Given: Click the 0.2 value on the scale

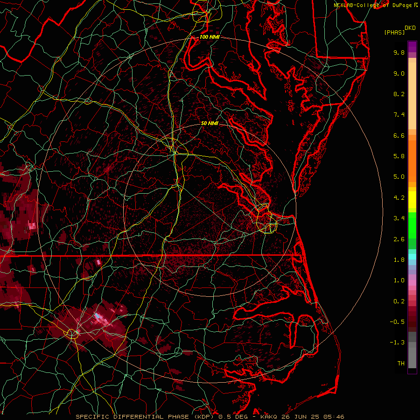Looking at the screenshot, I should (x=399, y=301).
